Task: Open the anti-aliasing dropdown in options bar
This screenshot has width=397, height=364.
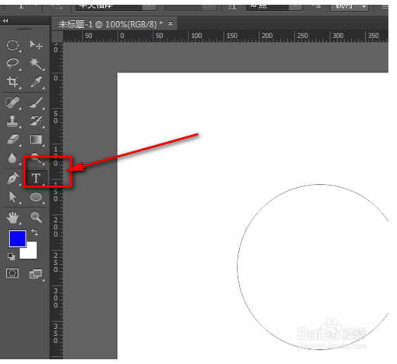Action: [349, 6]
